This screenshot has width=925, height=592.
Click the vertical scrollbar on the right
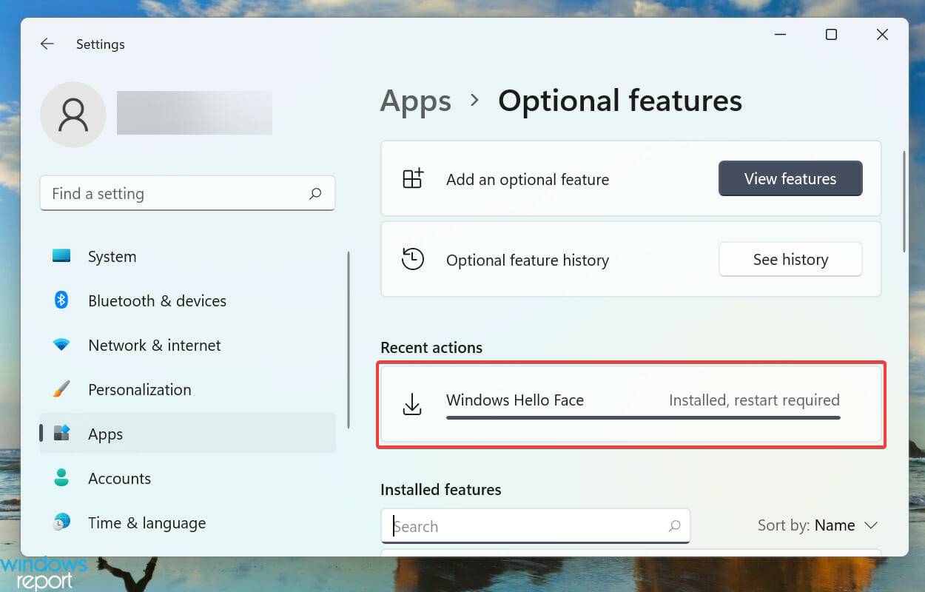click(904, 200)
